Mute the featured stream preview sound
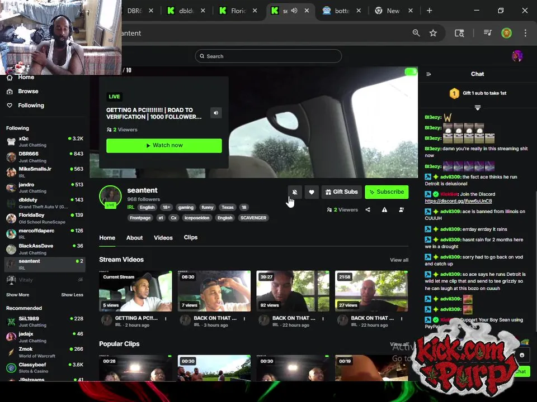The height and width of the screenshot is (402, 537). (216, 113)
